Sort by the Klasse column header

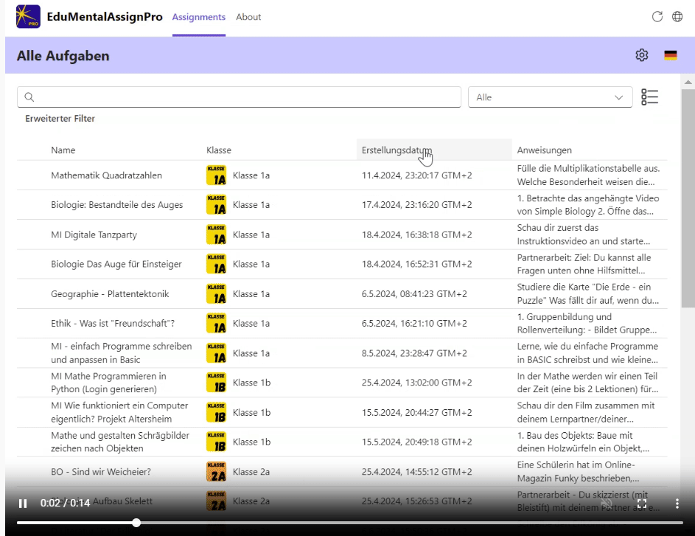218,150
